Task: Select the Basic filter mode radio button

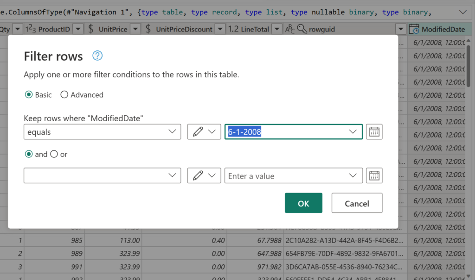Action: pyautogui.click(x=29, y=94)
